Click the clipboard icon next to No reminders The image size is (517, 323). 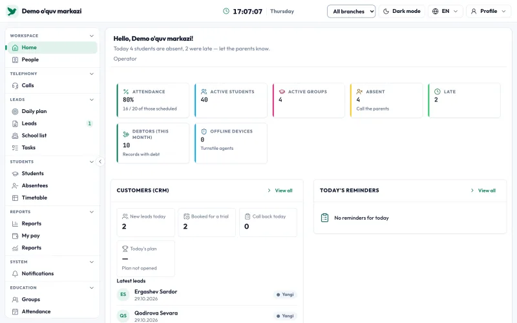325,218
